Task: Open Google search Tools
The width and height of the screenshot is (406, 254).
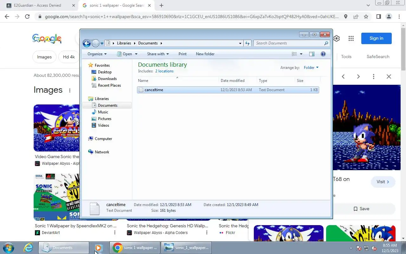Action: click(346, 57)
